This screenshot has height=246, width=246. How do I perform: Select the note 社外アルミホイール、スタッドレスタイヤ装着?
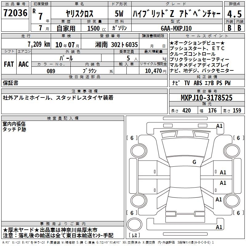click(x=58, y=98)
